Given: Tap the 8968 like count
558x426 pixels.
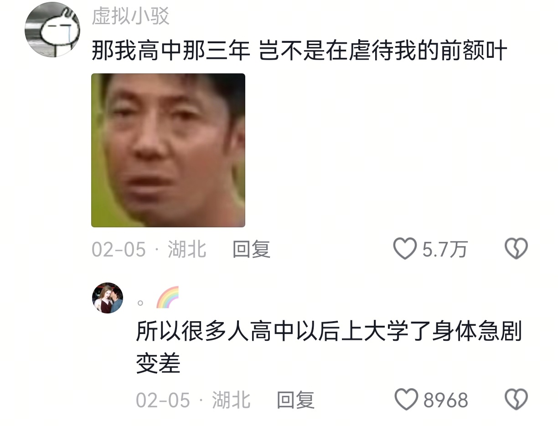Looking at the screenshot, I should tap(446, 400).
